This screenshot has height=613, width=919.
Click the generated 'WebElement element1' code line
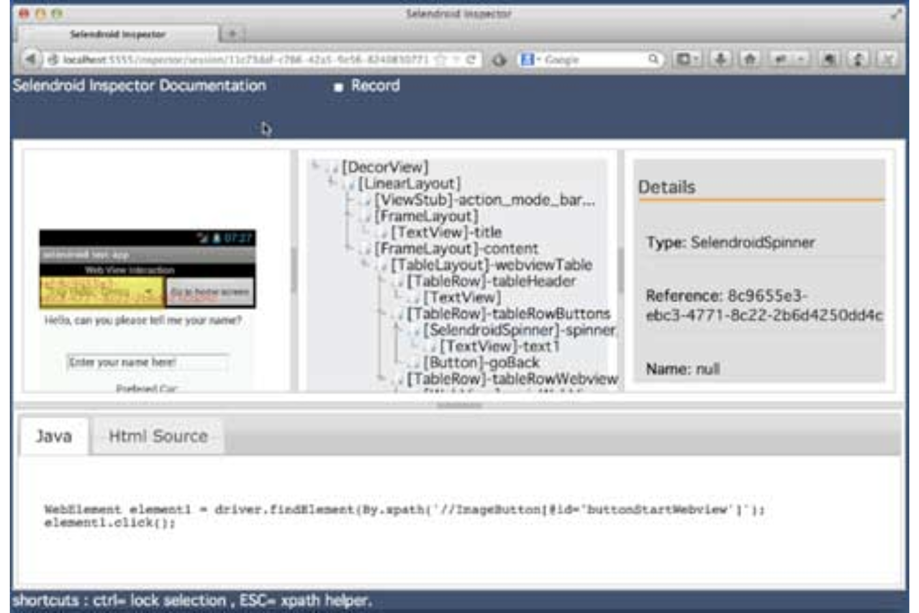[x=404, y=510]
